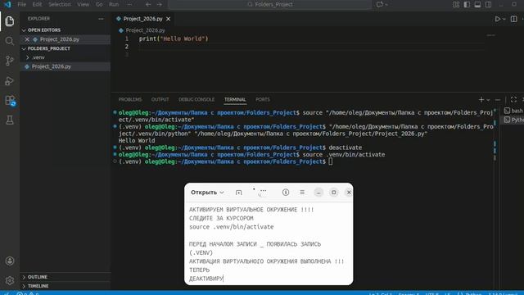The image size is (524, 295).
Task: Go forward with the right arrow
Action: (x=160, y=4)
